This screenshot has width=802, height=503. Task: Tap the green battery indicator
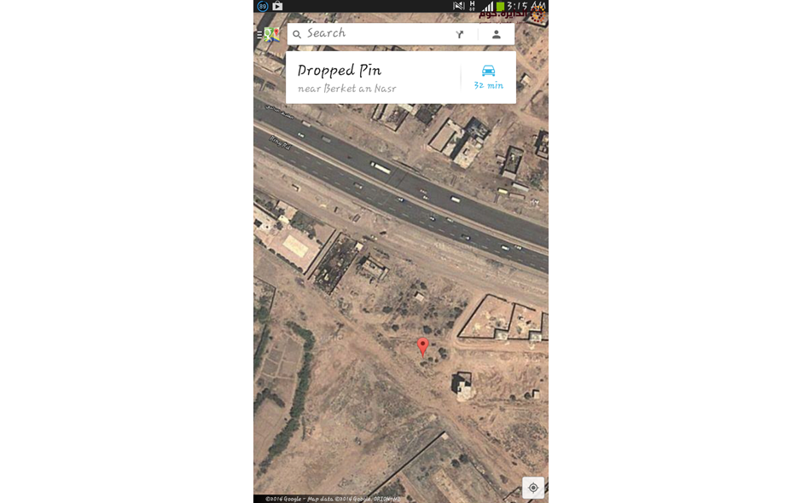pos(500,6)
